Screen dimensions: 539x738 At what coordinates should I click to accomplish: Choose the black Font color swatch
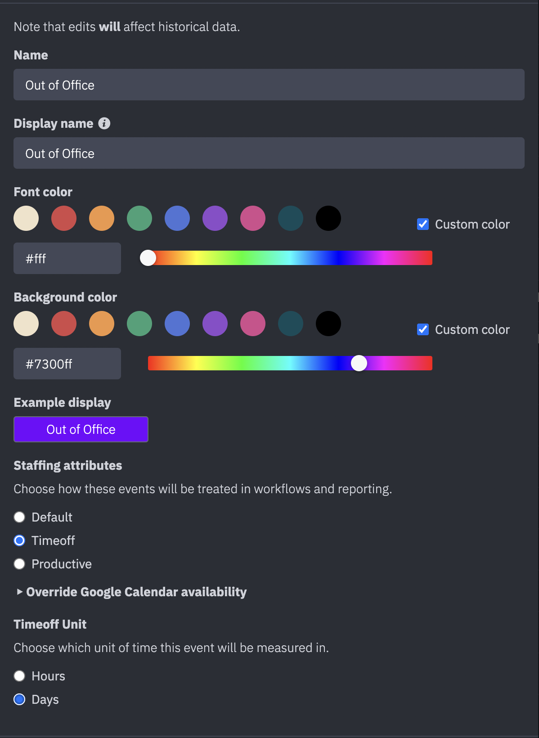tap(328, 218)
